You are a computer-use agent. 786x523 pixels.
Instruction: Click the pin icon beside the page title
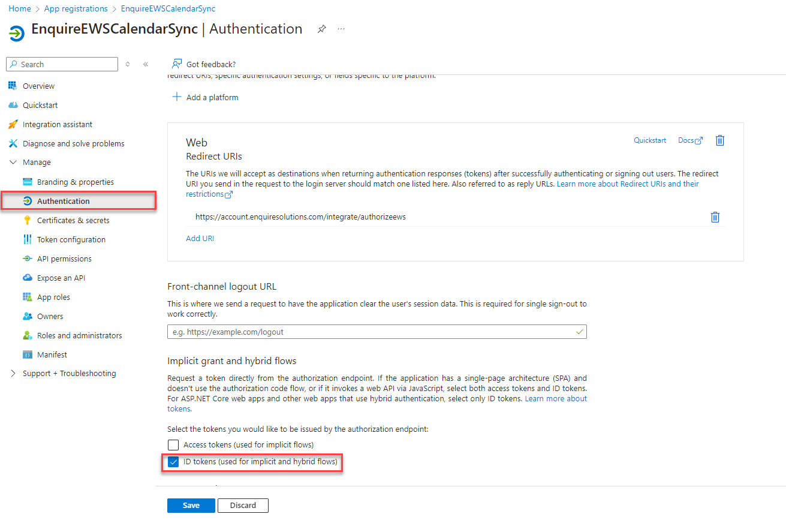click(322, 29)
